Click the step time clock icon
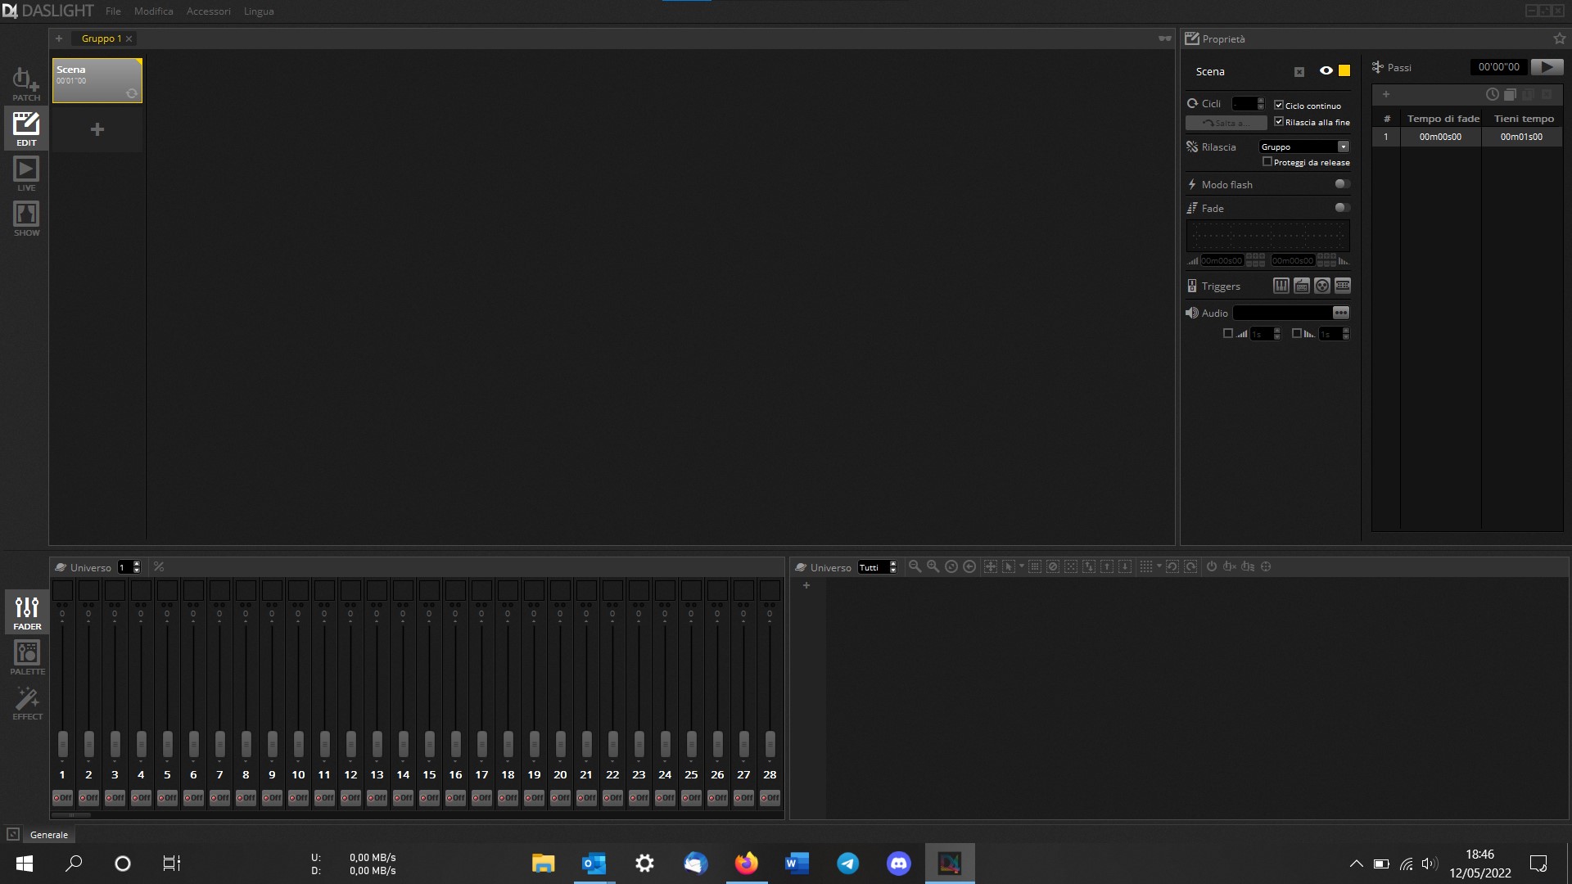Viewport: 1572px width, 884px height. 1493,94
